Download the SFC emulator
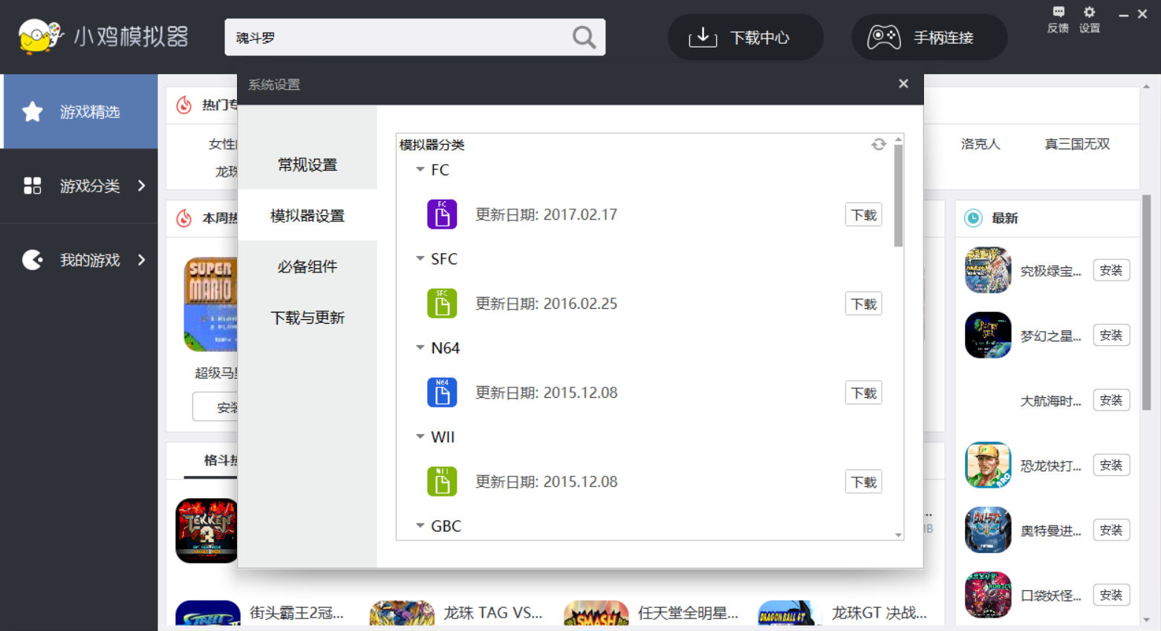Viewport: 1161px width, 631px height. point(863,304)
